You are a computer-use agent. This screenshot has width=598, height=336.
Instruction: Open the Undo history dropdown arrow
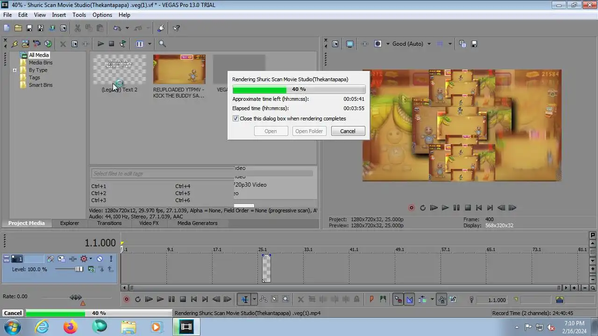(127, 28)
